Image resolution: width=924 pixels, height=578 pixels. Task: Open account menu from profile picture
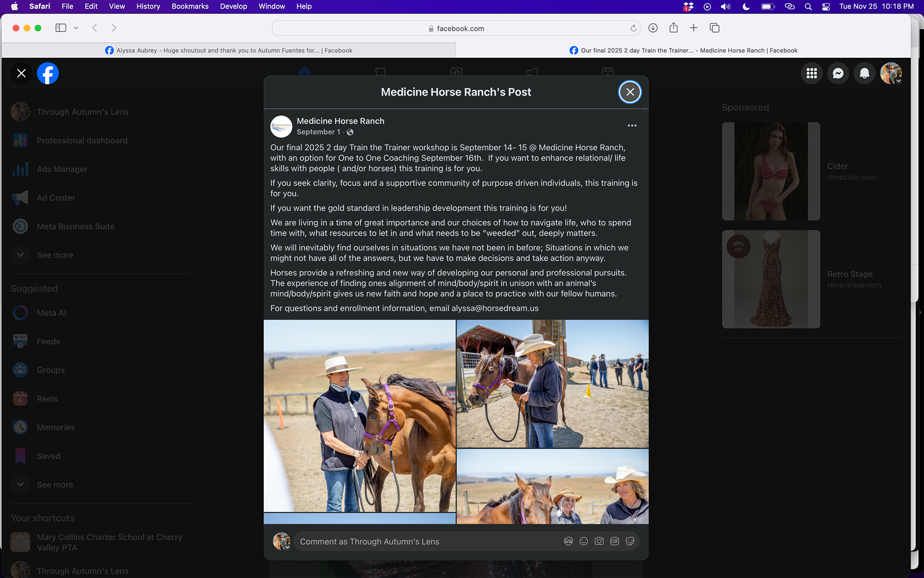pyautogui.click(x=891, y=73)
